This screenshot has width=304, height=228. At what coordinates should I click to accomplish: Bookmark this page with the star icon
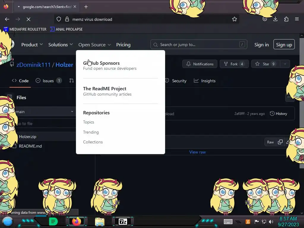click(x=235, y=19)
